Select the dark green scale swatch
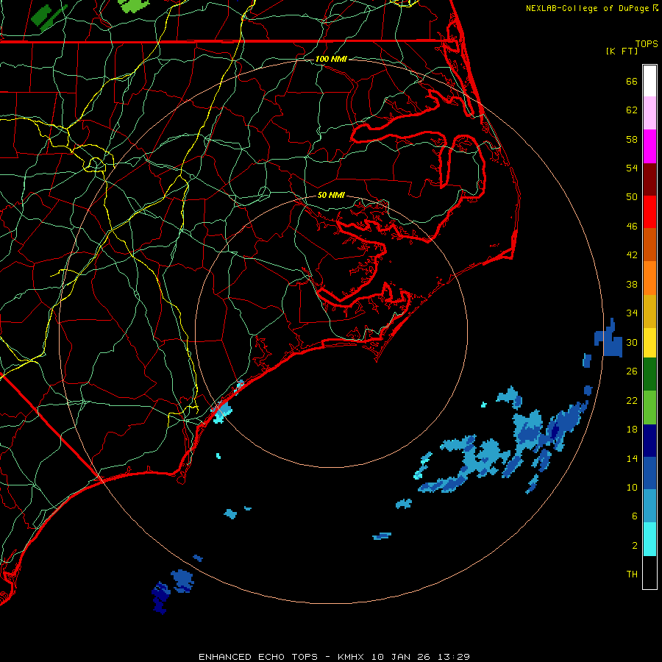This screenshot has height=662, width=662. click(649, 374)
